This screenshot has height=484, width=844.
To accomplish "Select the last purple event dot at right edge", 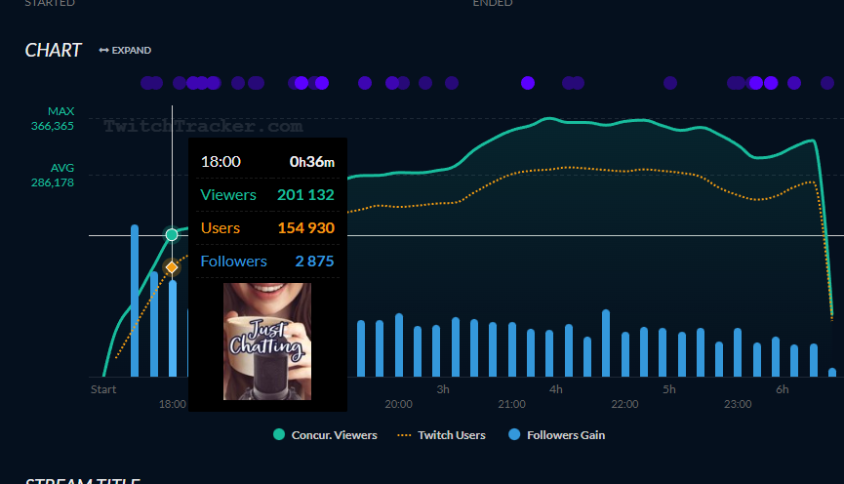I will (x=827, y=83).
